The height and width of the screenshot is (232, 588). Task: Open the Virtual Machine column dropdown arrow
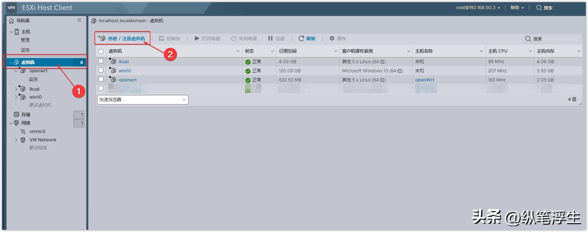click(238, 51)
